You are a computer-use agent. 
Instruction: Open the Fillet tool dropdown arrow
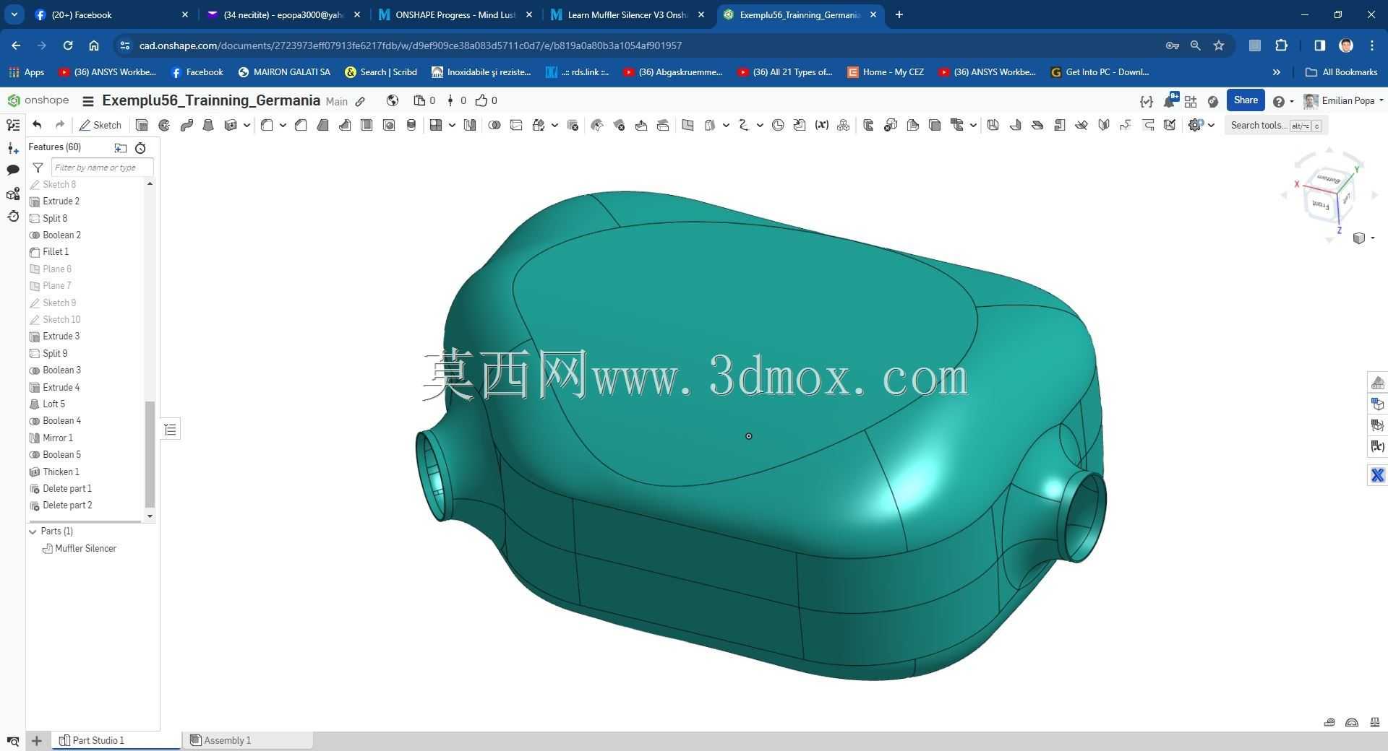click(x=283, y=125)
